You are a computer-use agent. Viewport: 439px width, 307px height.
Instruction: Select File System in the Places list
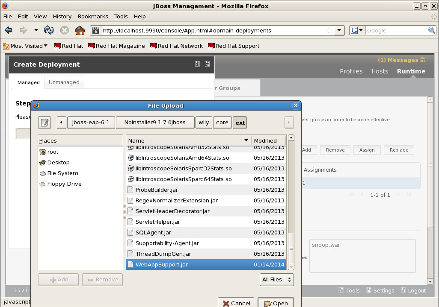pos(80,173)
